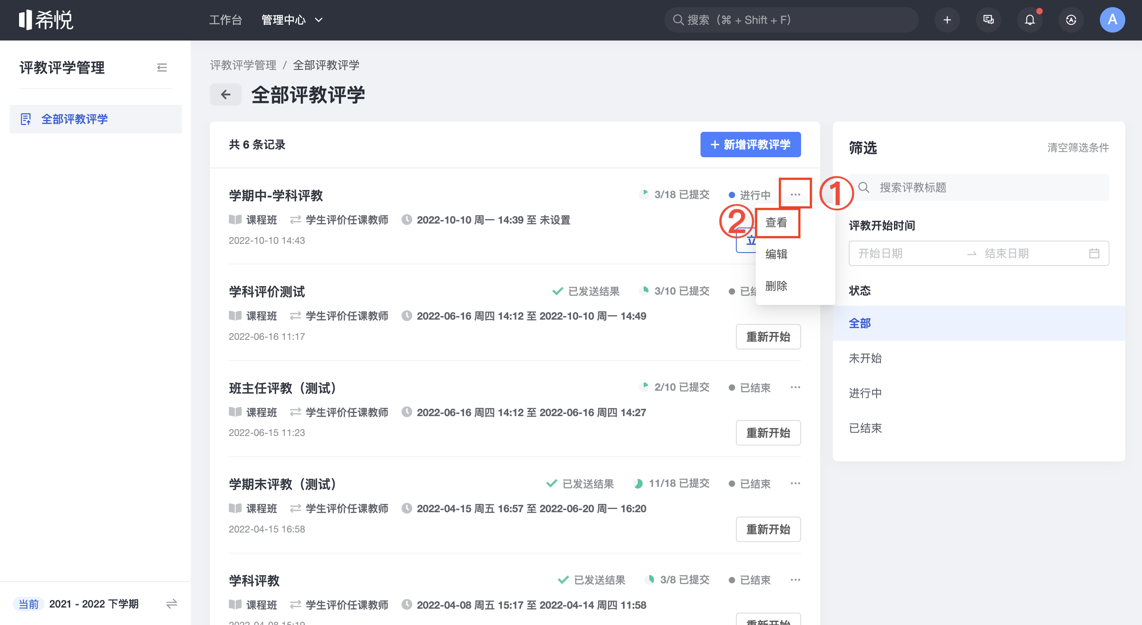The image size is (1142, 625).
Task: Click green check icon on 学科评教 row
Action: pos(563,580)
